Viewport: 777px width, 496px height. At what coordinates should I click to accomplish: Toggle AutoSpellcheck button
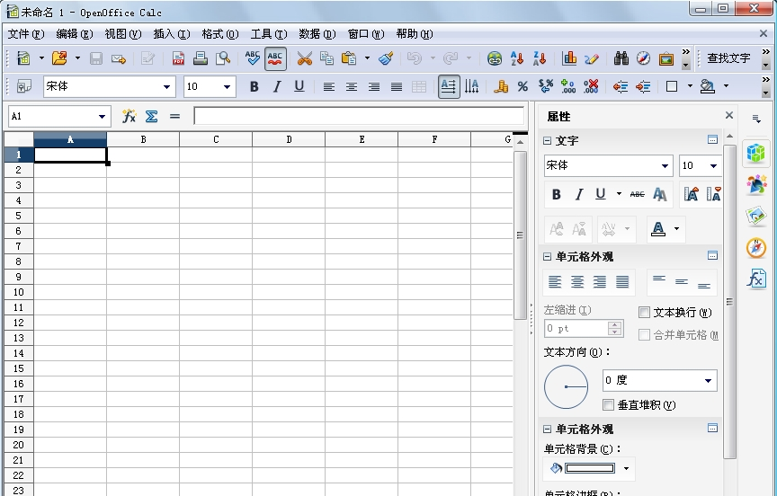[275, 59]
